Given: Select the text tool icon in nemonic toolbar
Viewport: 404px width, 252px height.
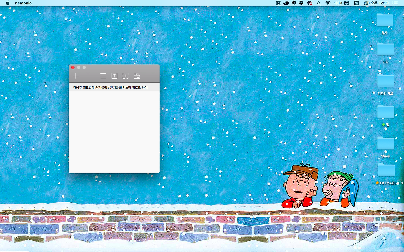Looking at the screenshot, I should coord(114,76).
